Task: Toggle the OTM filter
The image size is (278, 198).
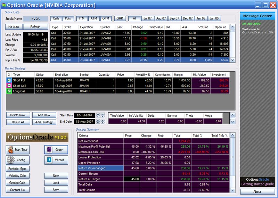Action: point(106,18)
